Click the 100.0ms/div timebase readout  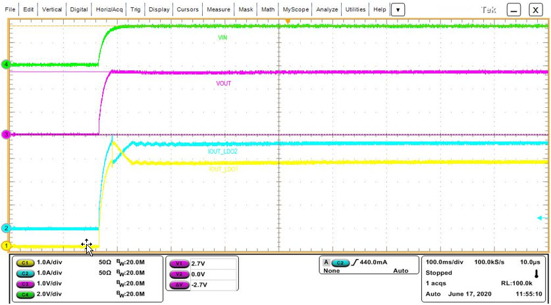click(x=444, y=262)
